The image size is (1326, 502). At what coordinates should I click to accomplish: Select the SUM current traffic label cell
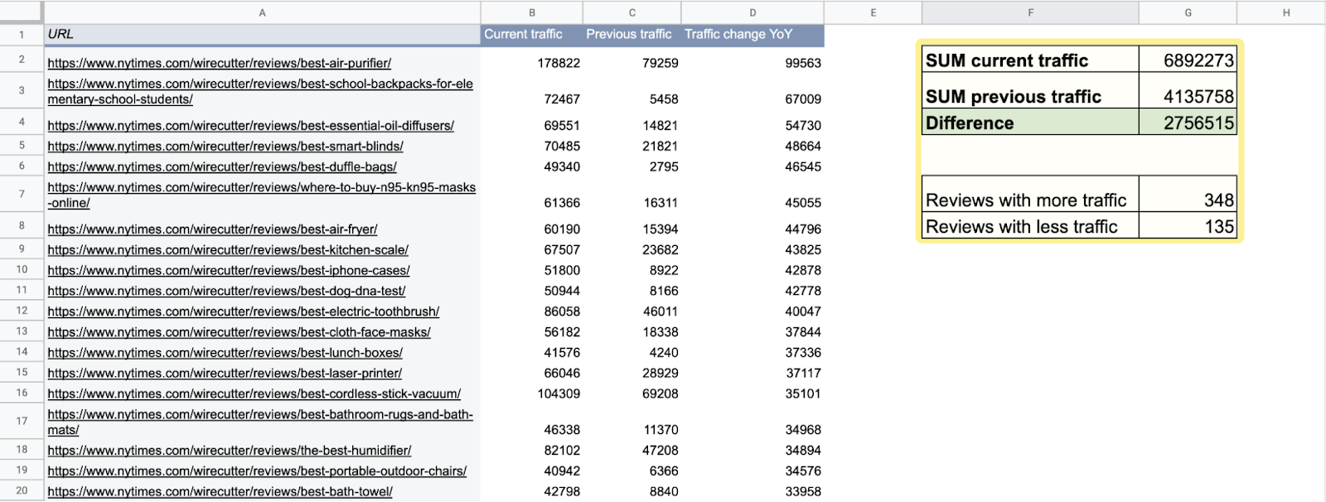coord(1030,60)
